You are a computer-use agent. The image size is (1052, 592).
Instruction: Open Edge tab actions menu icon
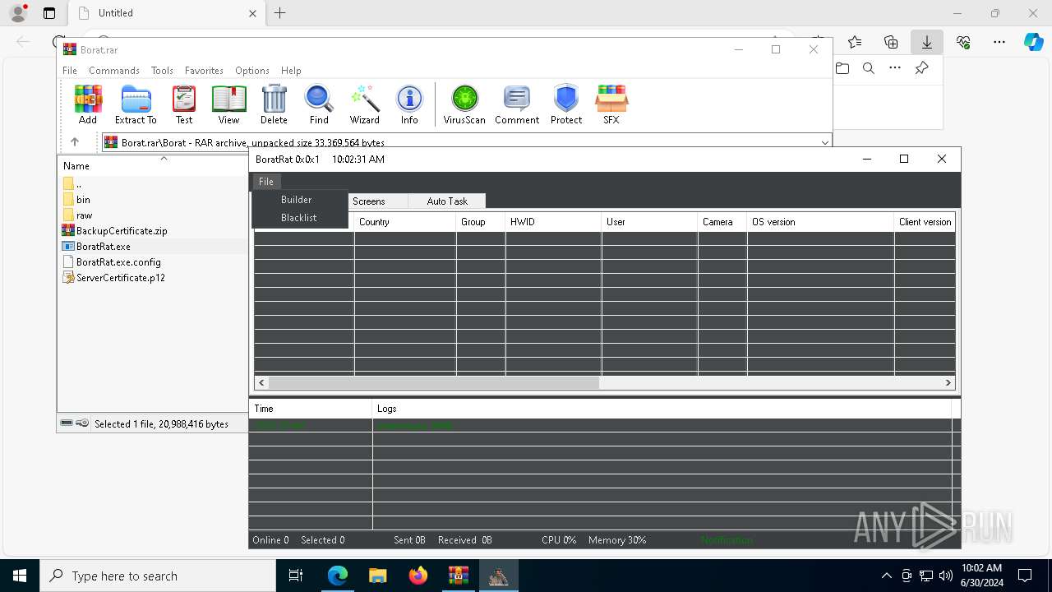pyautogui.click(x=49, y=13)
